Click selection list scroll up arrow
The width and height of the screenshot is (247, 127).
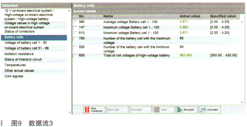[69, 11]
